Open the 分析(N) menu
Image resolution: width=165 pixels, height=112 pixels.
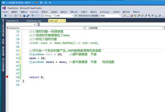[116, 12]
